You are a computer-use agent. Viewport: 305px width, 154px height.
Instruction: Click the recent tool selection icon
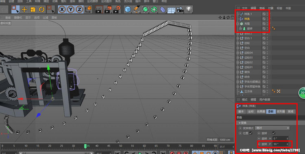pyautogui.click(x=50, y=9)
